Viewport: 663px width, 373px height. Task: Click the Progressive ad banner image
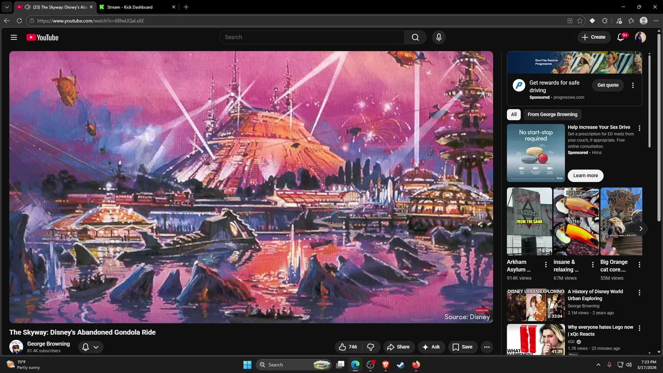point(574,63)
